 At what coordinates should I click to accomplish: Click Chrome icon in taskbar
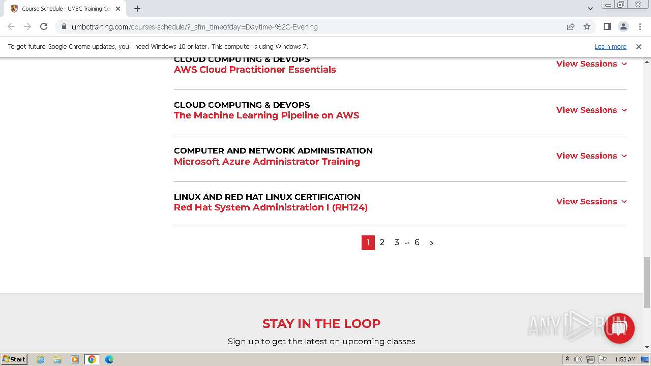(x=92, y=359)
